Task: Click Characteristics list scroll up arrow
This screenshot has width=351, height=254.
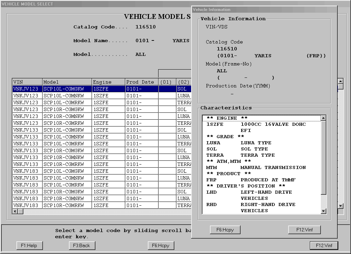Action: click(x=323, y=118)
